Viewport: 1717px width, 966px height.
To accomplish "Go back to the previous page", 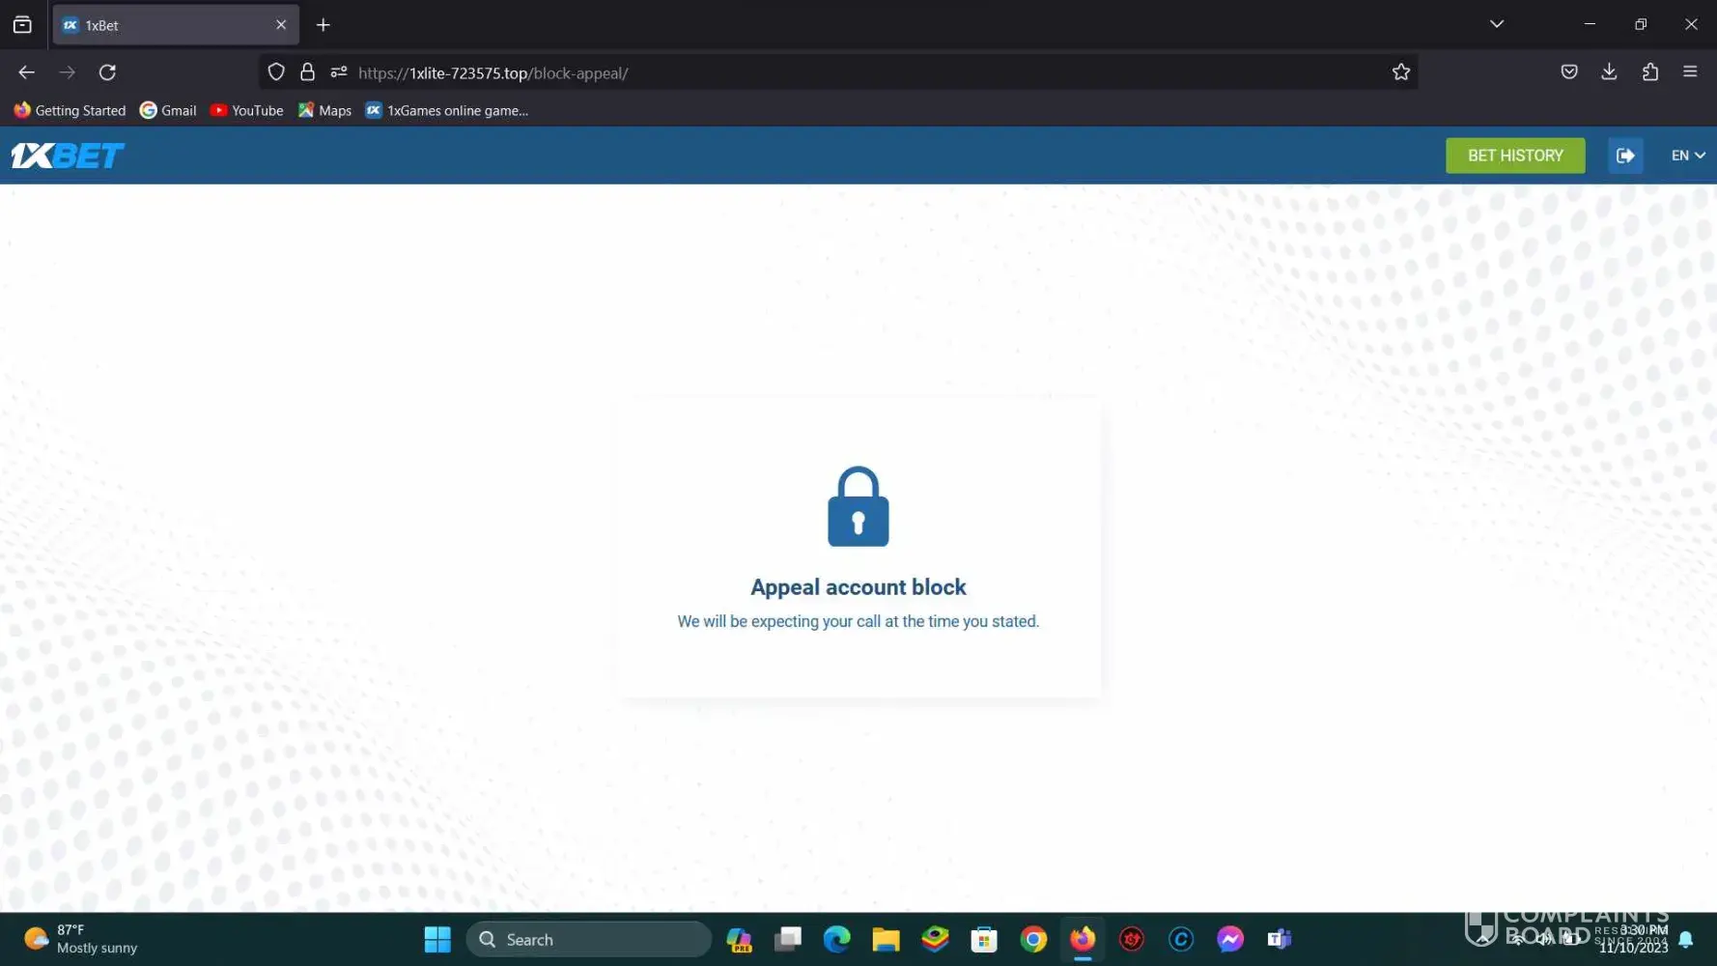I will coord(26,72).
